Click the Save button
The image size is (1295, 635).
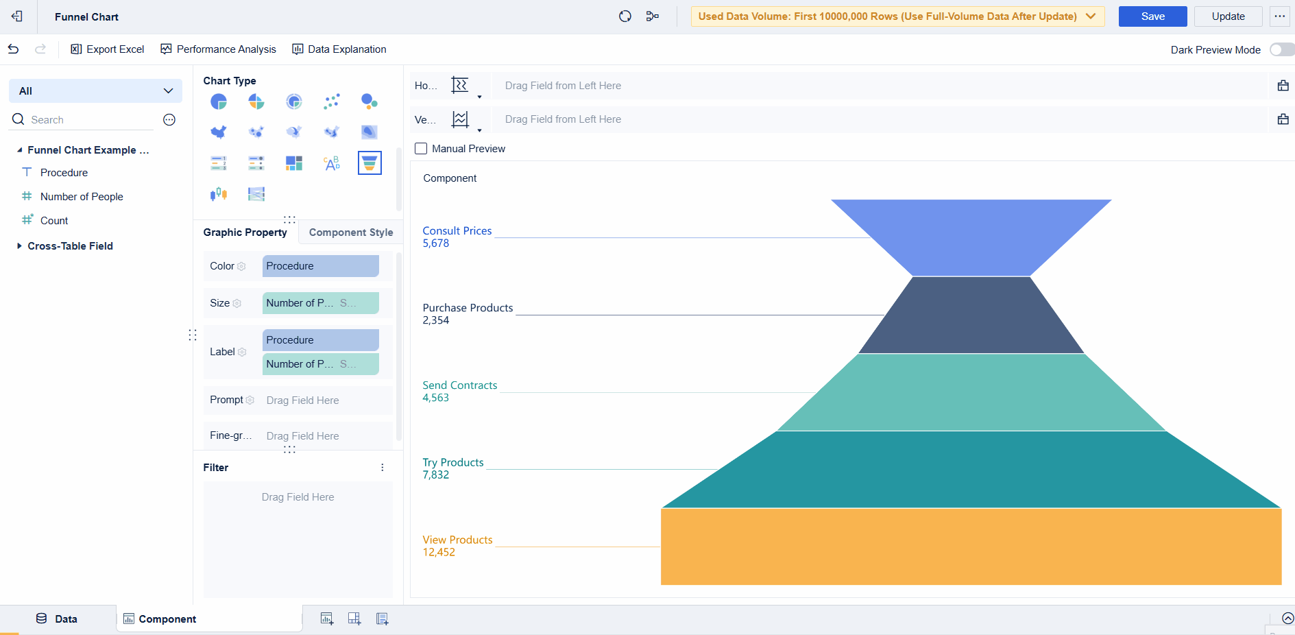(x=1152, y=16)
